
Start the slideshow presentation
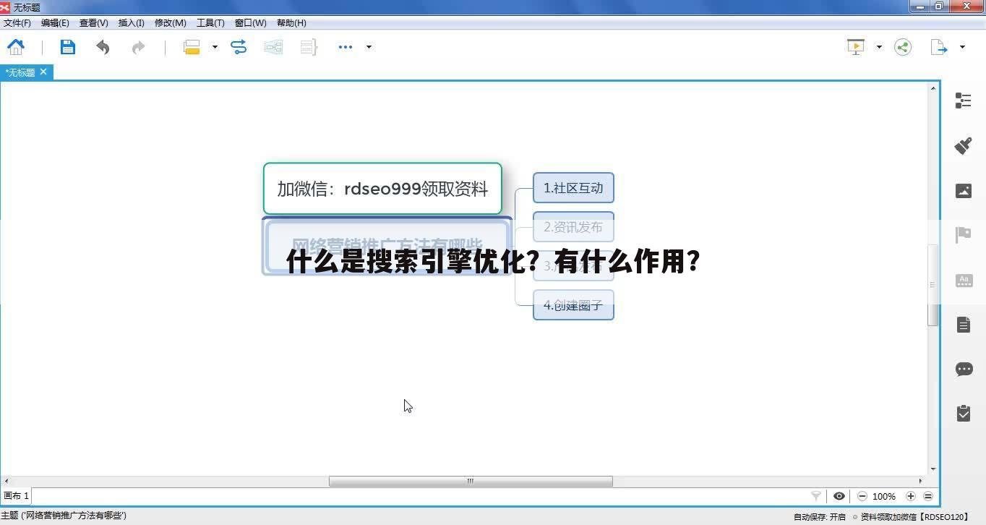[855, 47]
